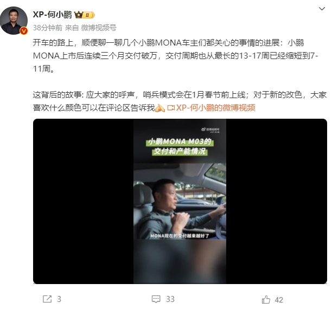Screen dimensions: 332x309
Task: Open the post options chevron menu
Action: coord(322,9)
